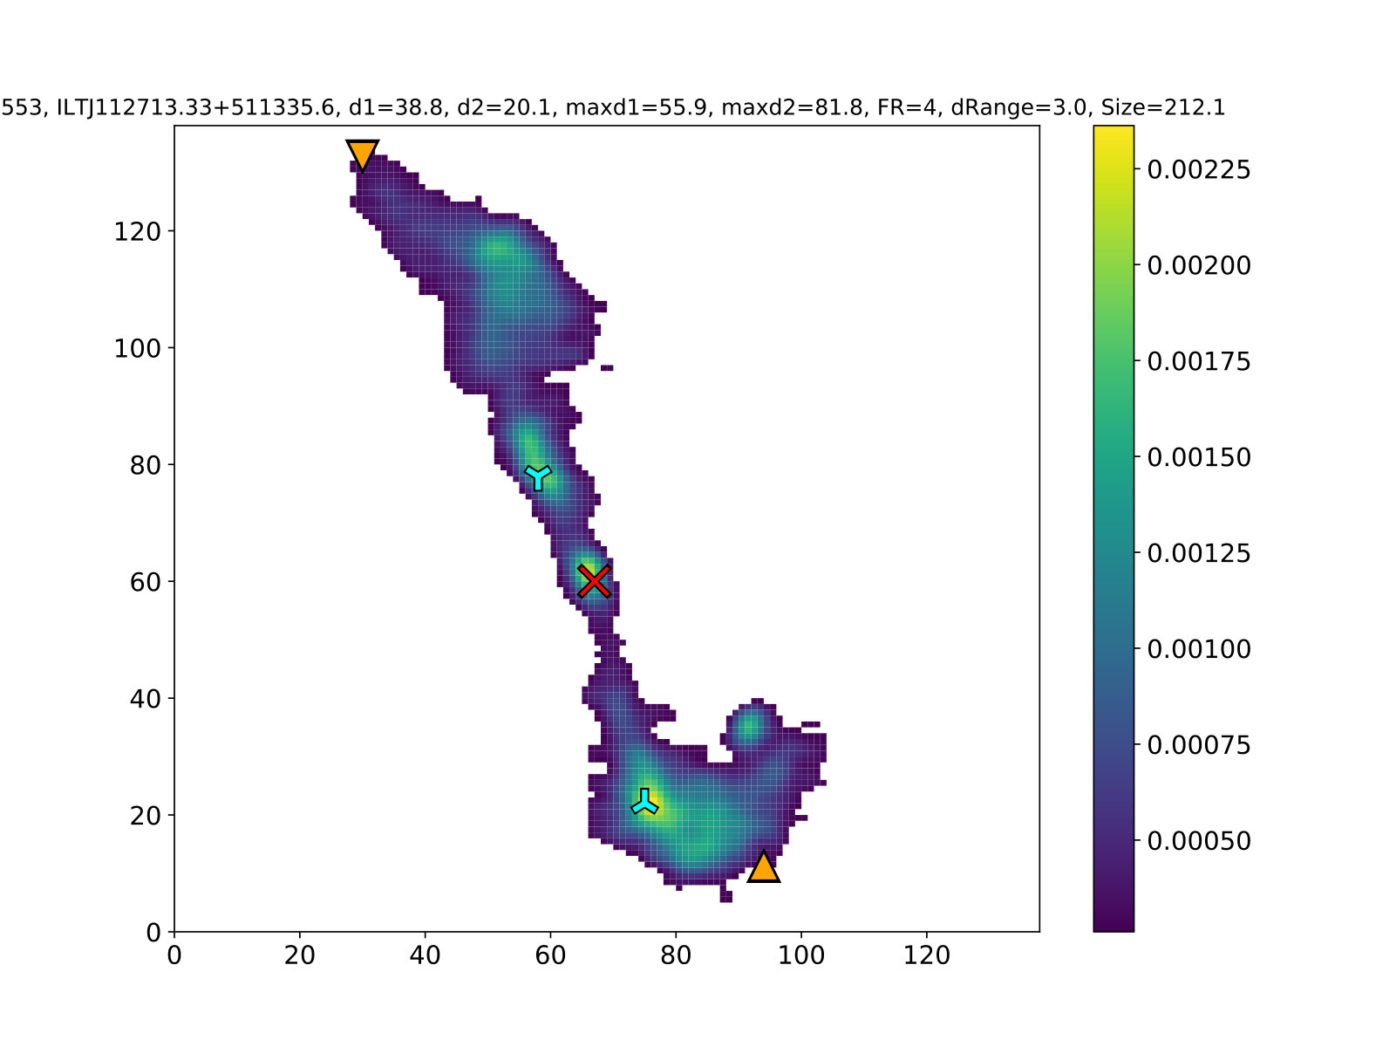
Task: Click the cyan tri-marker near y=80
Action: click(538, 477)
